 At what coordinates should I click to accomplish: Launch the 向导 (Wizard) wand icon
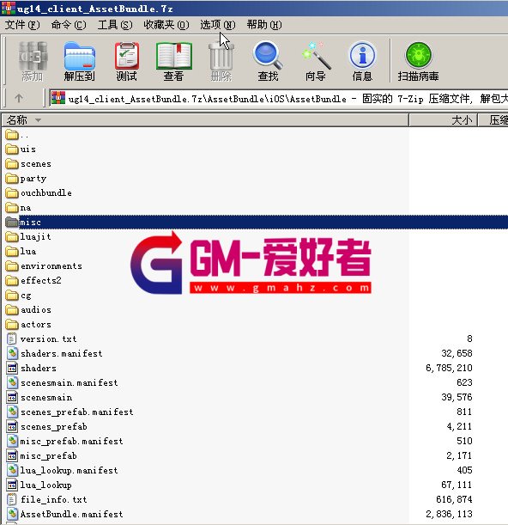(x=316, y=61)
